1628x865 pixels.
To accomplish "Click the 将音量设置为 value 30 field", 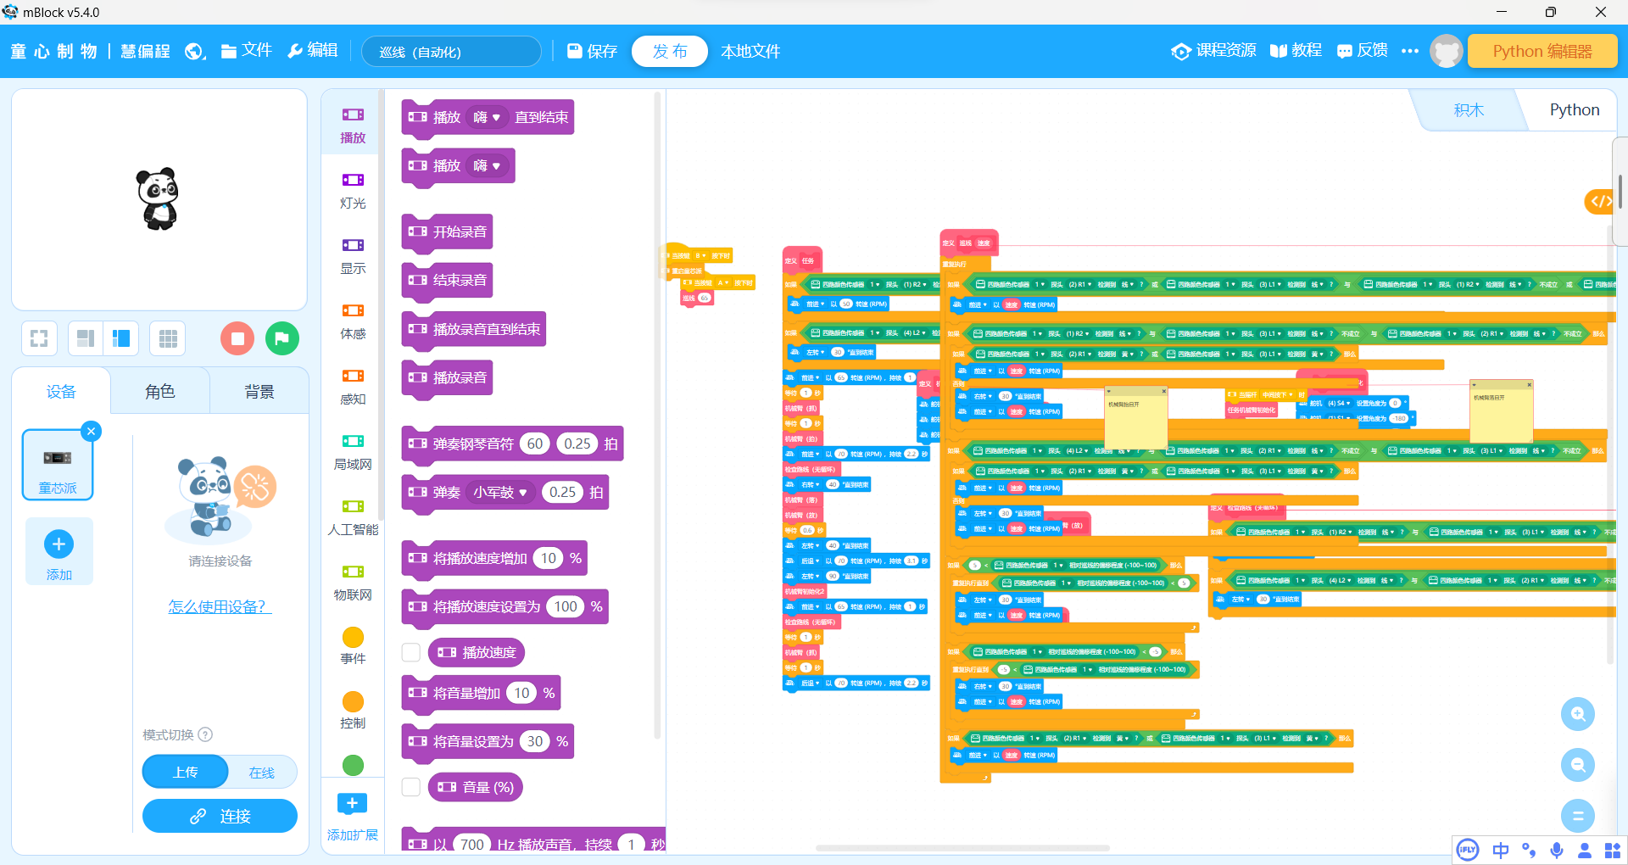I will point(535,741).
